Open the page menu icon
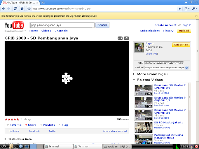 187,9
